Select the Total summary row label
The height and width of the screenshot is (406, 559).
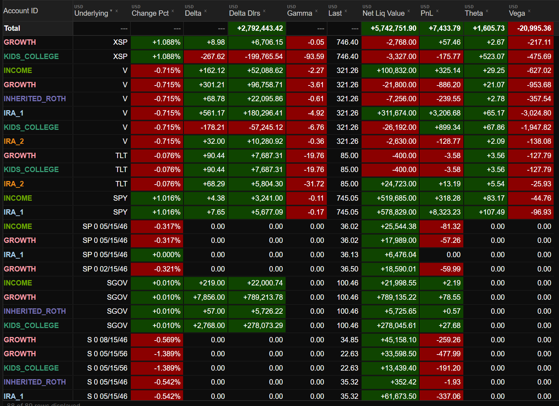pyautogui.click(x=12, y=28)
